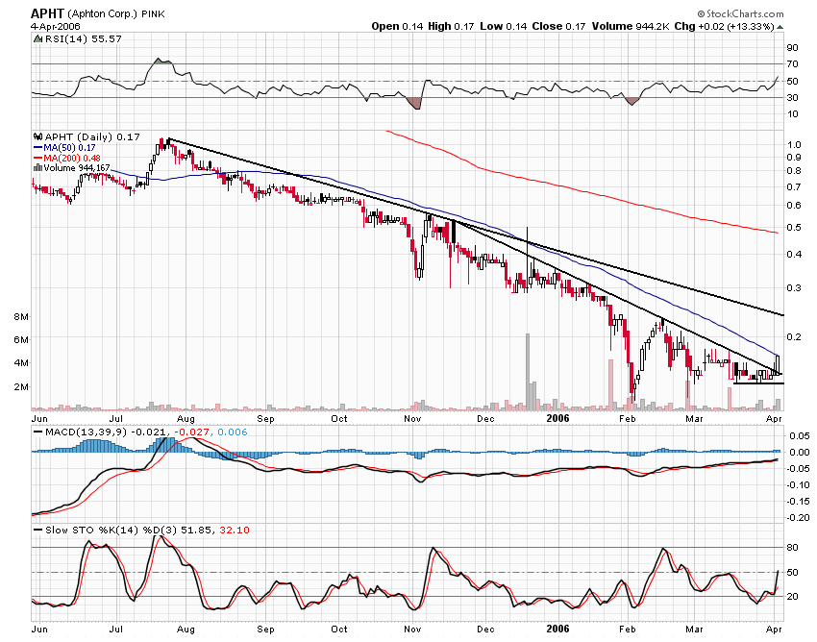Click the tall gray volume spike in late December
Viewport: 817px width, 642px height.
pos(528,372)
